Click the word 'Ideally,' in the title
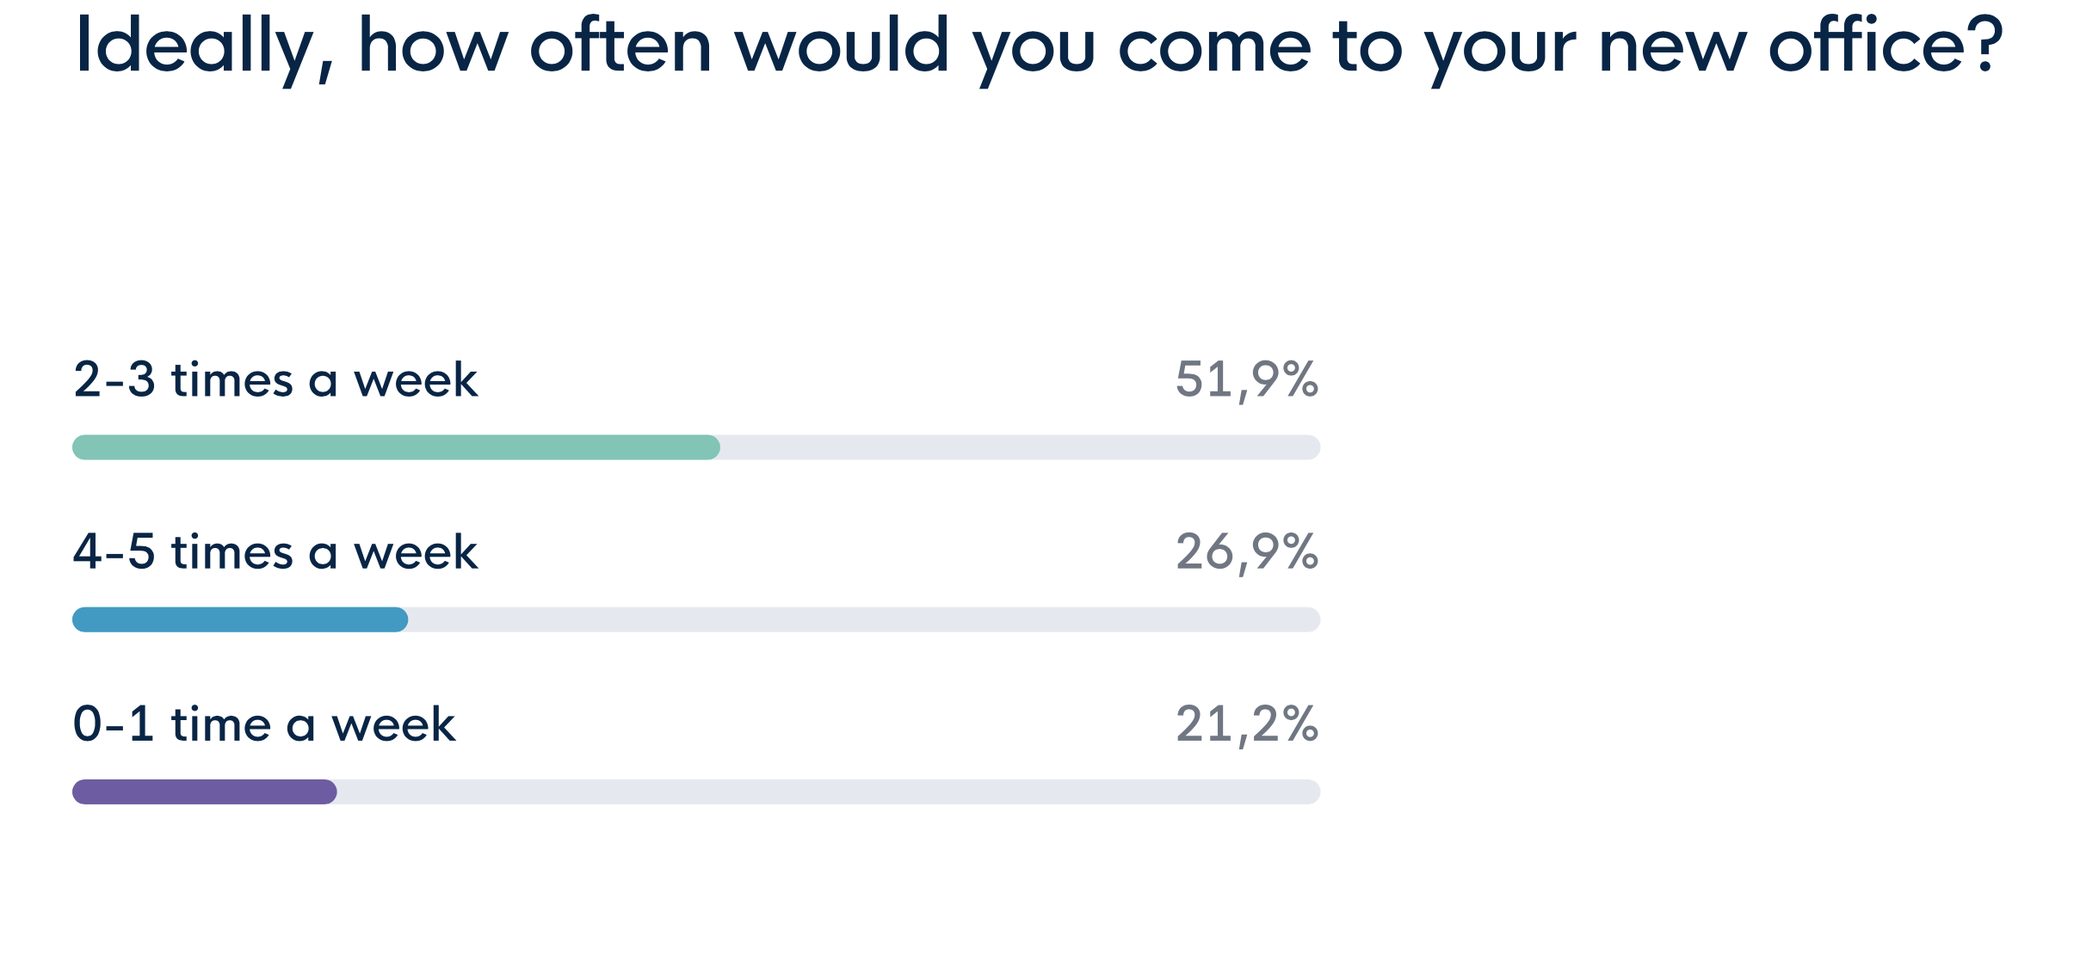This screenshot has height=967, width=2074. tap(205, 50)
